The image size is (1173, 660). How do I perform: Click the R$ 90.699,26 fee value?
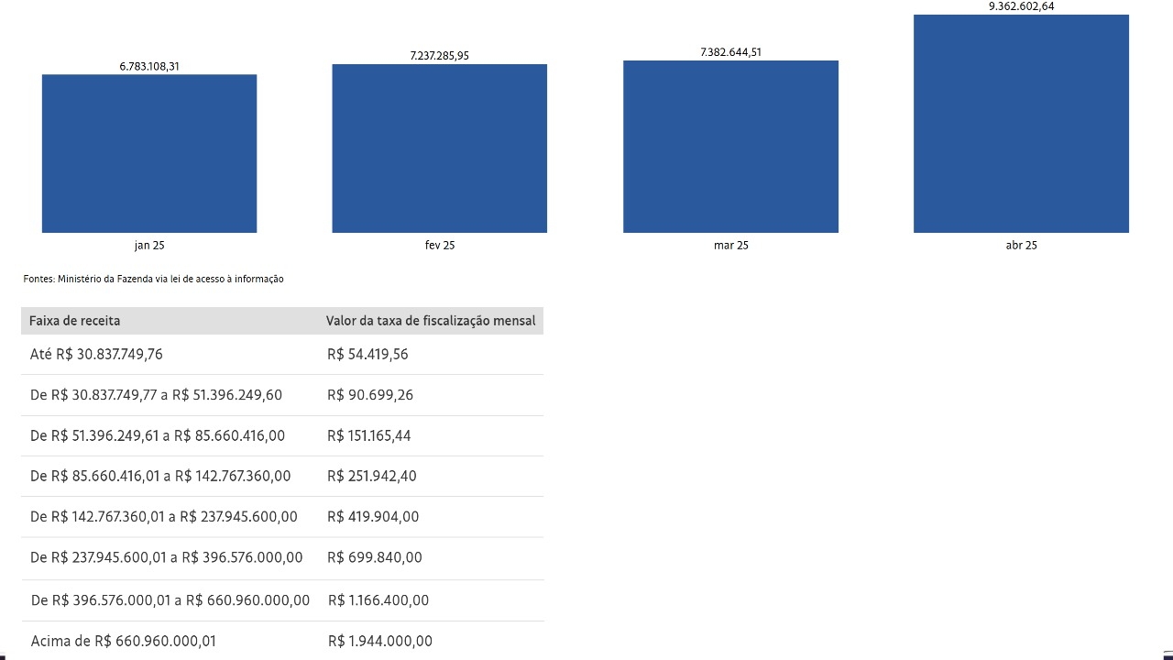370,395
